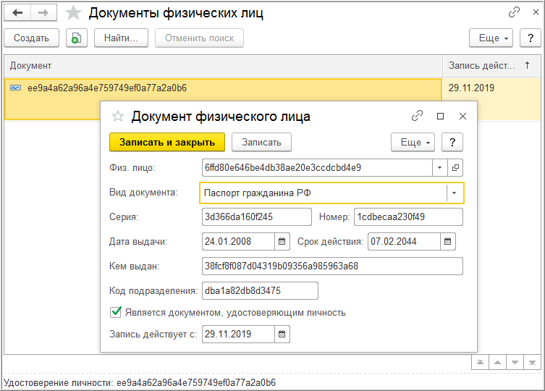The width and height of the screenshot is (545, 391).
Task: Click the create-by-copying icon button
Action: (x=76, y=38)
